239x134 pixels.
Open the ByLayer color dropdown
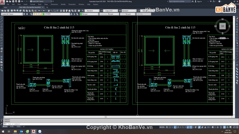89,14
